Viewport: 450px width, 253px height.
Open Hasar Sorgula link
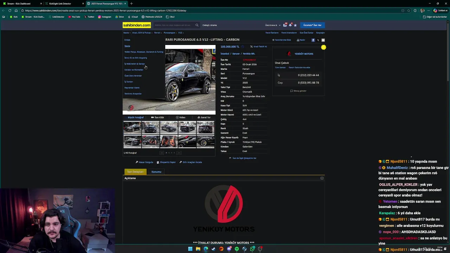click(144, 162)
